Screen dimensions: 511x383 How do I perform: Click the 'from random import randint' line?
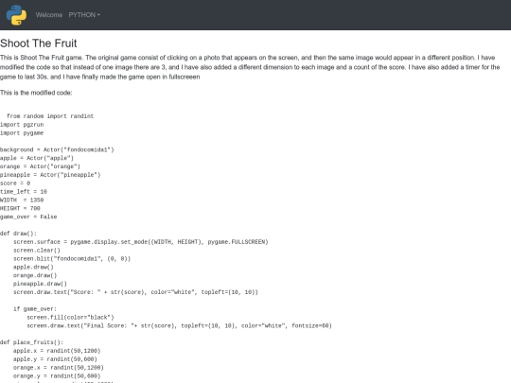[50, 116]
